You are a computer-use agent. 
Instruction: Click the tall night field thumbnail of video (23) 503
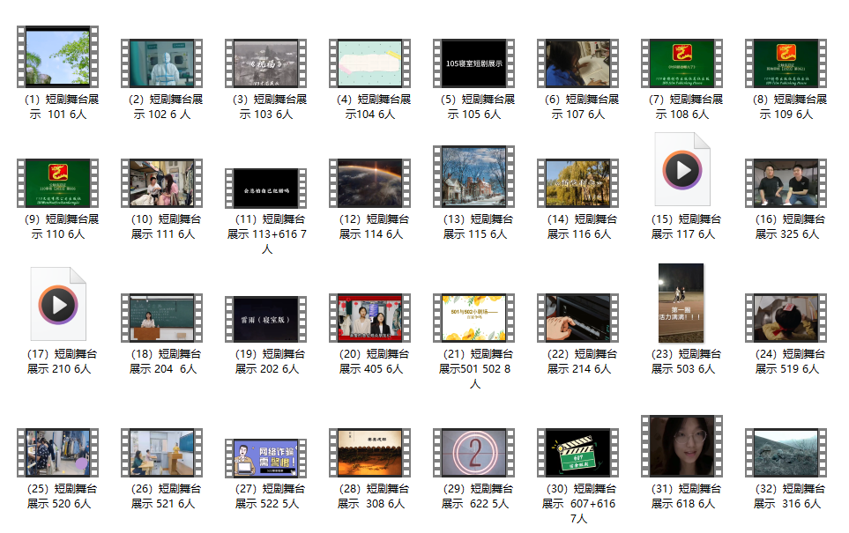click(x=681, y=303)
